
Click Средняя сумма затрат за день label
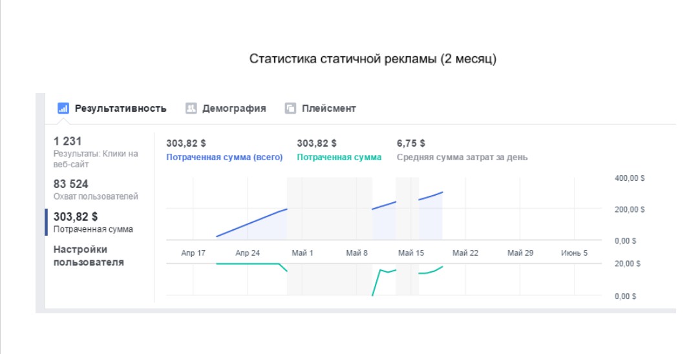462,157
